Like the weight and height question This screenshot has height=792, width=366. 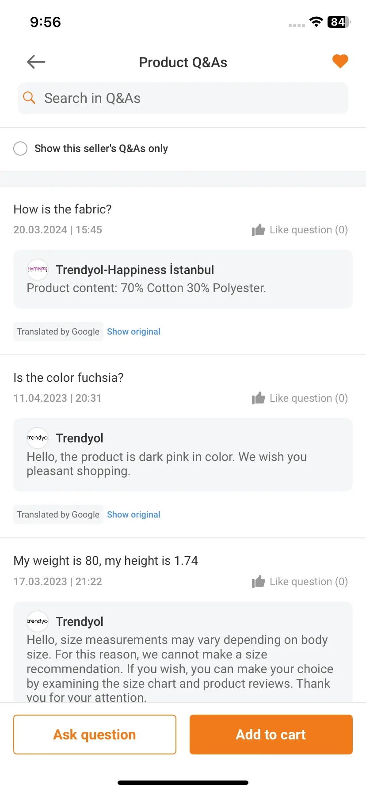click(300, 582)
